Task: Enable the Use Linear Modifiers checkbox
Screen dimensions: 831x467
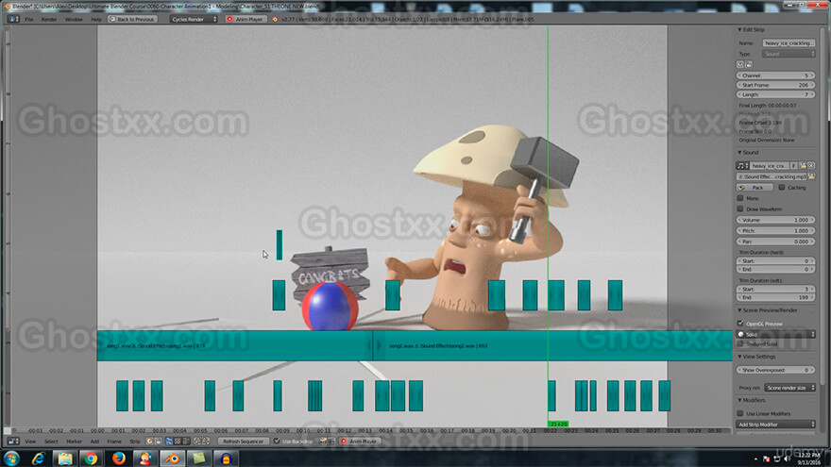Action: 740,413
